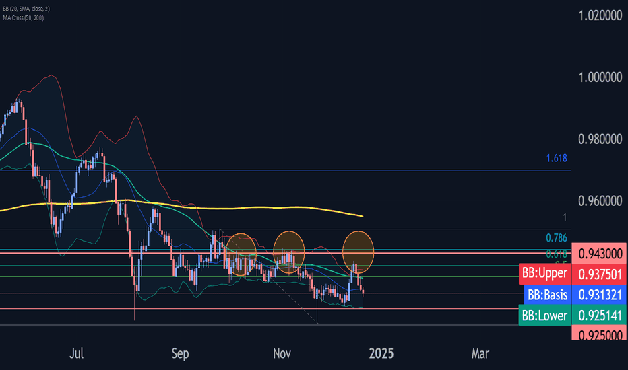Viewport: 628px width, 370px height.
Task: Click the 1.000000 price axis label
Action: pyautogui.click(x=600, y=77)
